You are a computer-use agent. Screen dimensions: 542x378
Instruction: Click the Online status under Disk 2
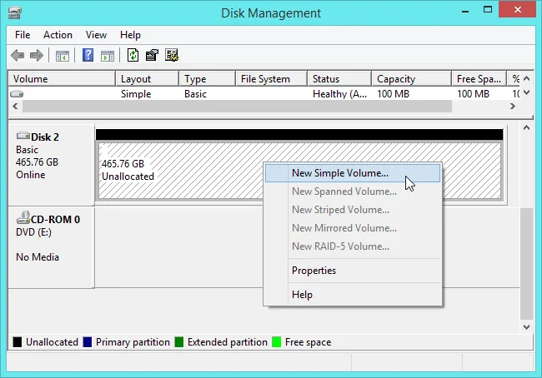pos(30,175)
